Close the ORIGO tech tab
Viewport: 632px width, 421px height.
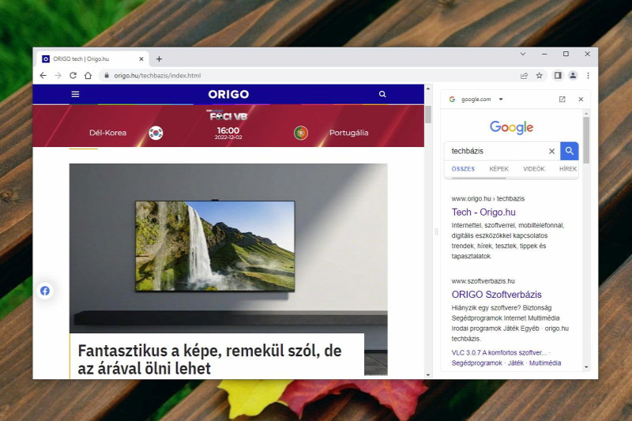[141, 58]
